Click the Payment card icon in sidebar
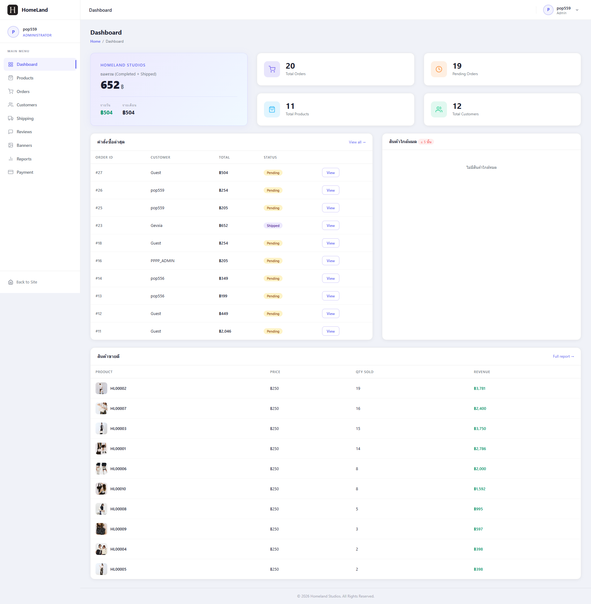Viewport: 591px width, 604px height. [x=11, y=172]
